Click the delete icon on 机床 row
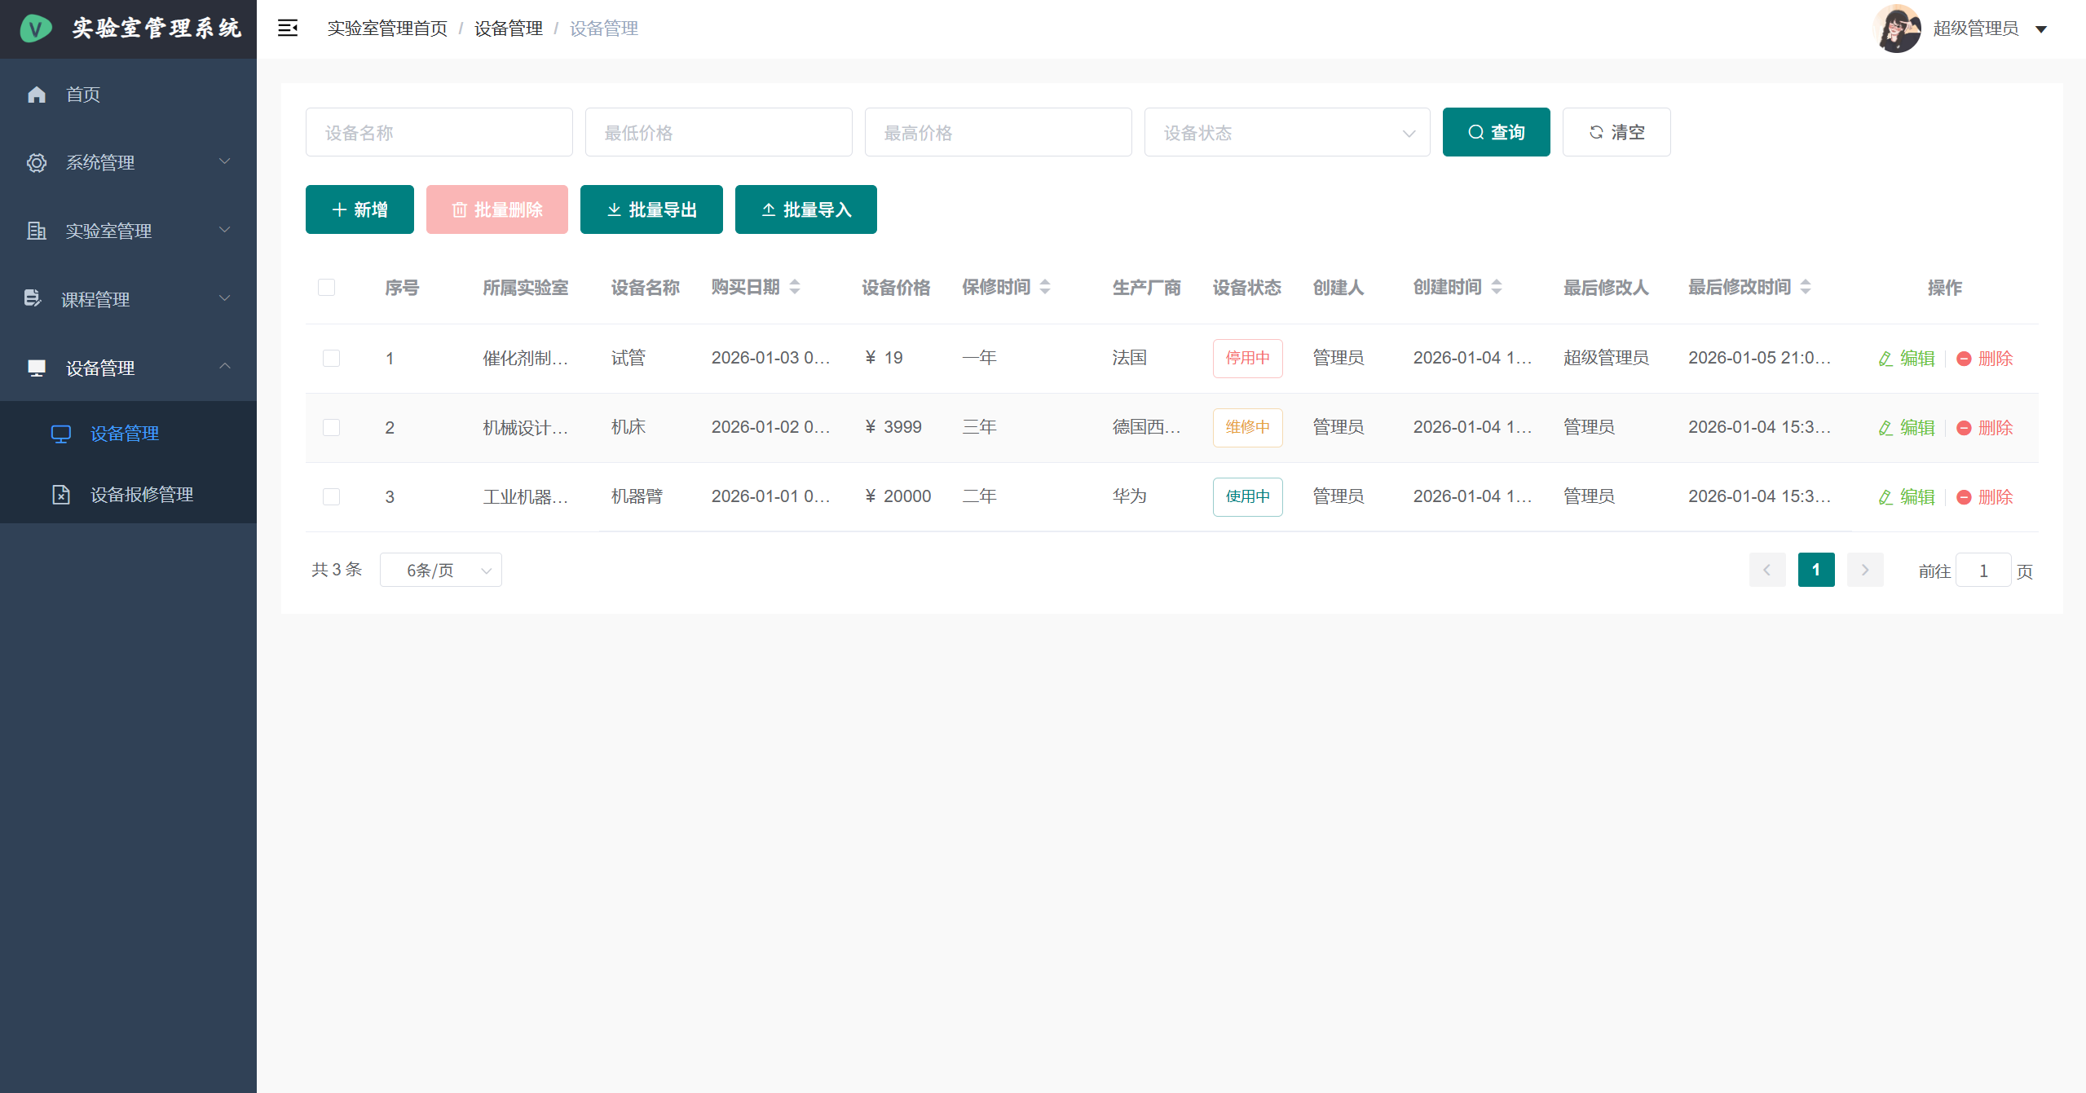The width and height of the screenshot is (2086, 1093). (1965, 427)
